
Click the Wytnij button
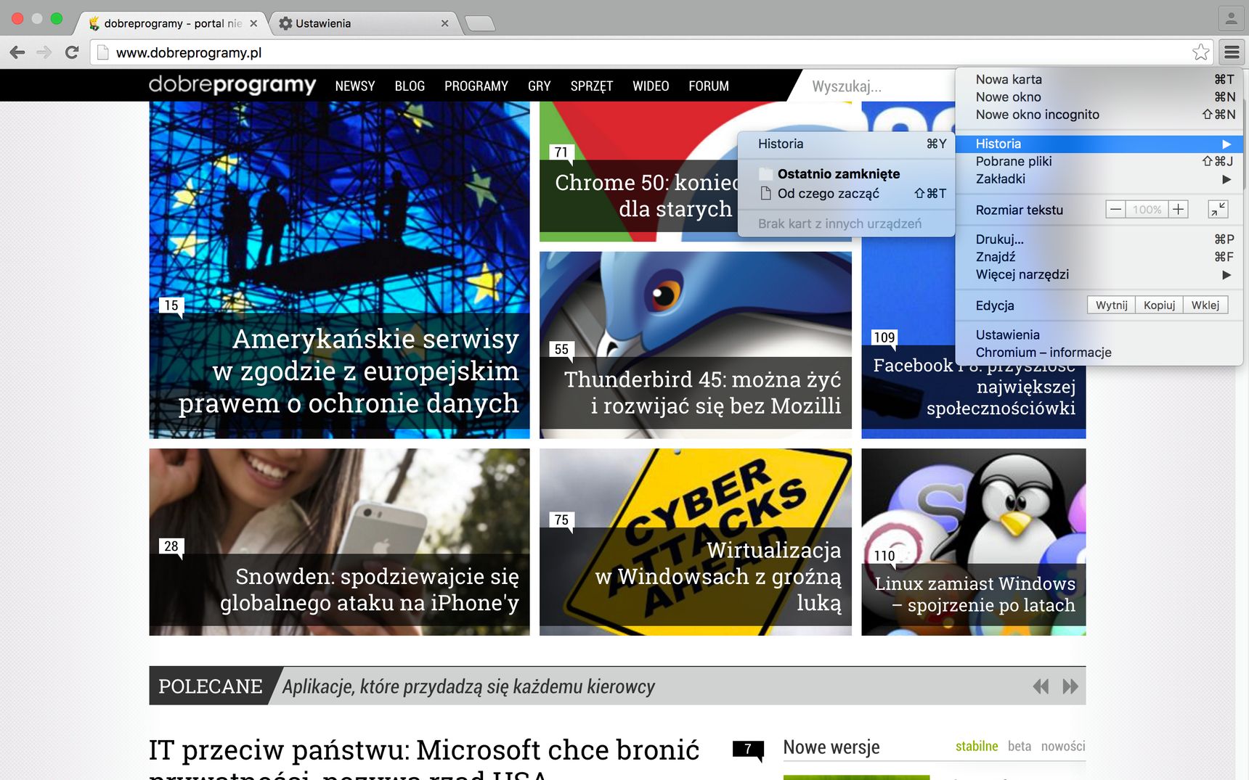click(x=1112, y=305)
